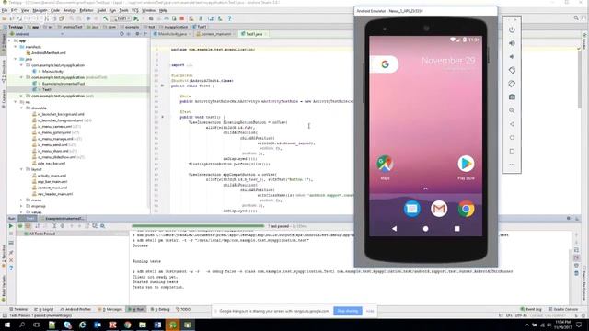The image size is (589, 331).
Task: Tap the Android back navigation button
Action: pos(394,228)
